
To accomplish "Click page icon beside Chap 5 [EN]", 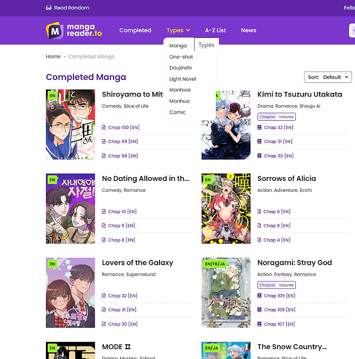I will [259, 226].
